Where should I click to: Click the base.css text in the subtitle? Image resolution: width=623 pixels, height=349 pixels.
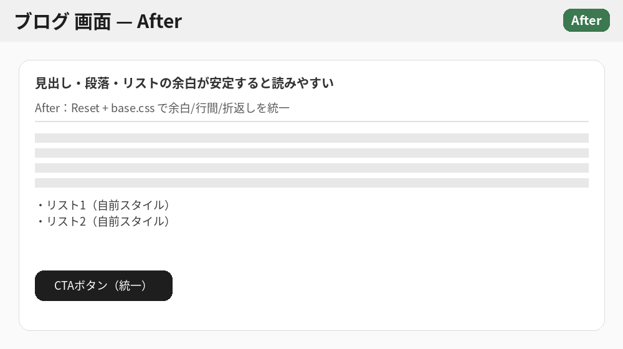click(133, 108)
